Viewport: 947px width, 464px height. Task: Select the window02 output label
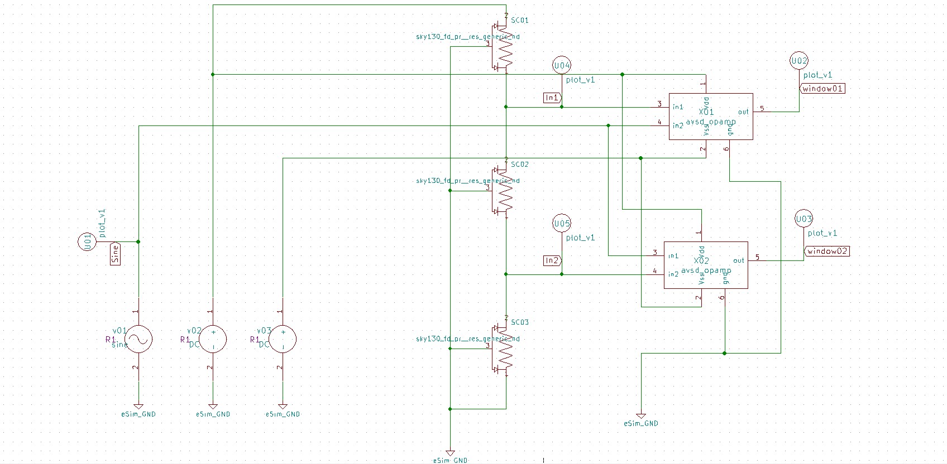pos(826,252)
